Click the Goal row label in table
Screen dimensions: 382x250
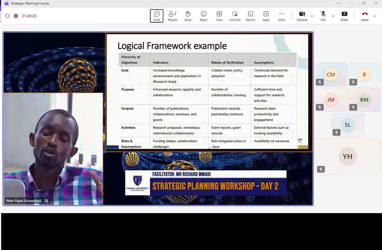(x=125, y=70)
